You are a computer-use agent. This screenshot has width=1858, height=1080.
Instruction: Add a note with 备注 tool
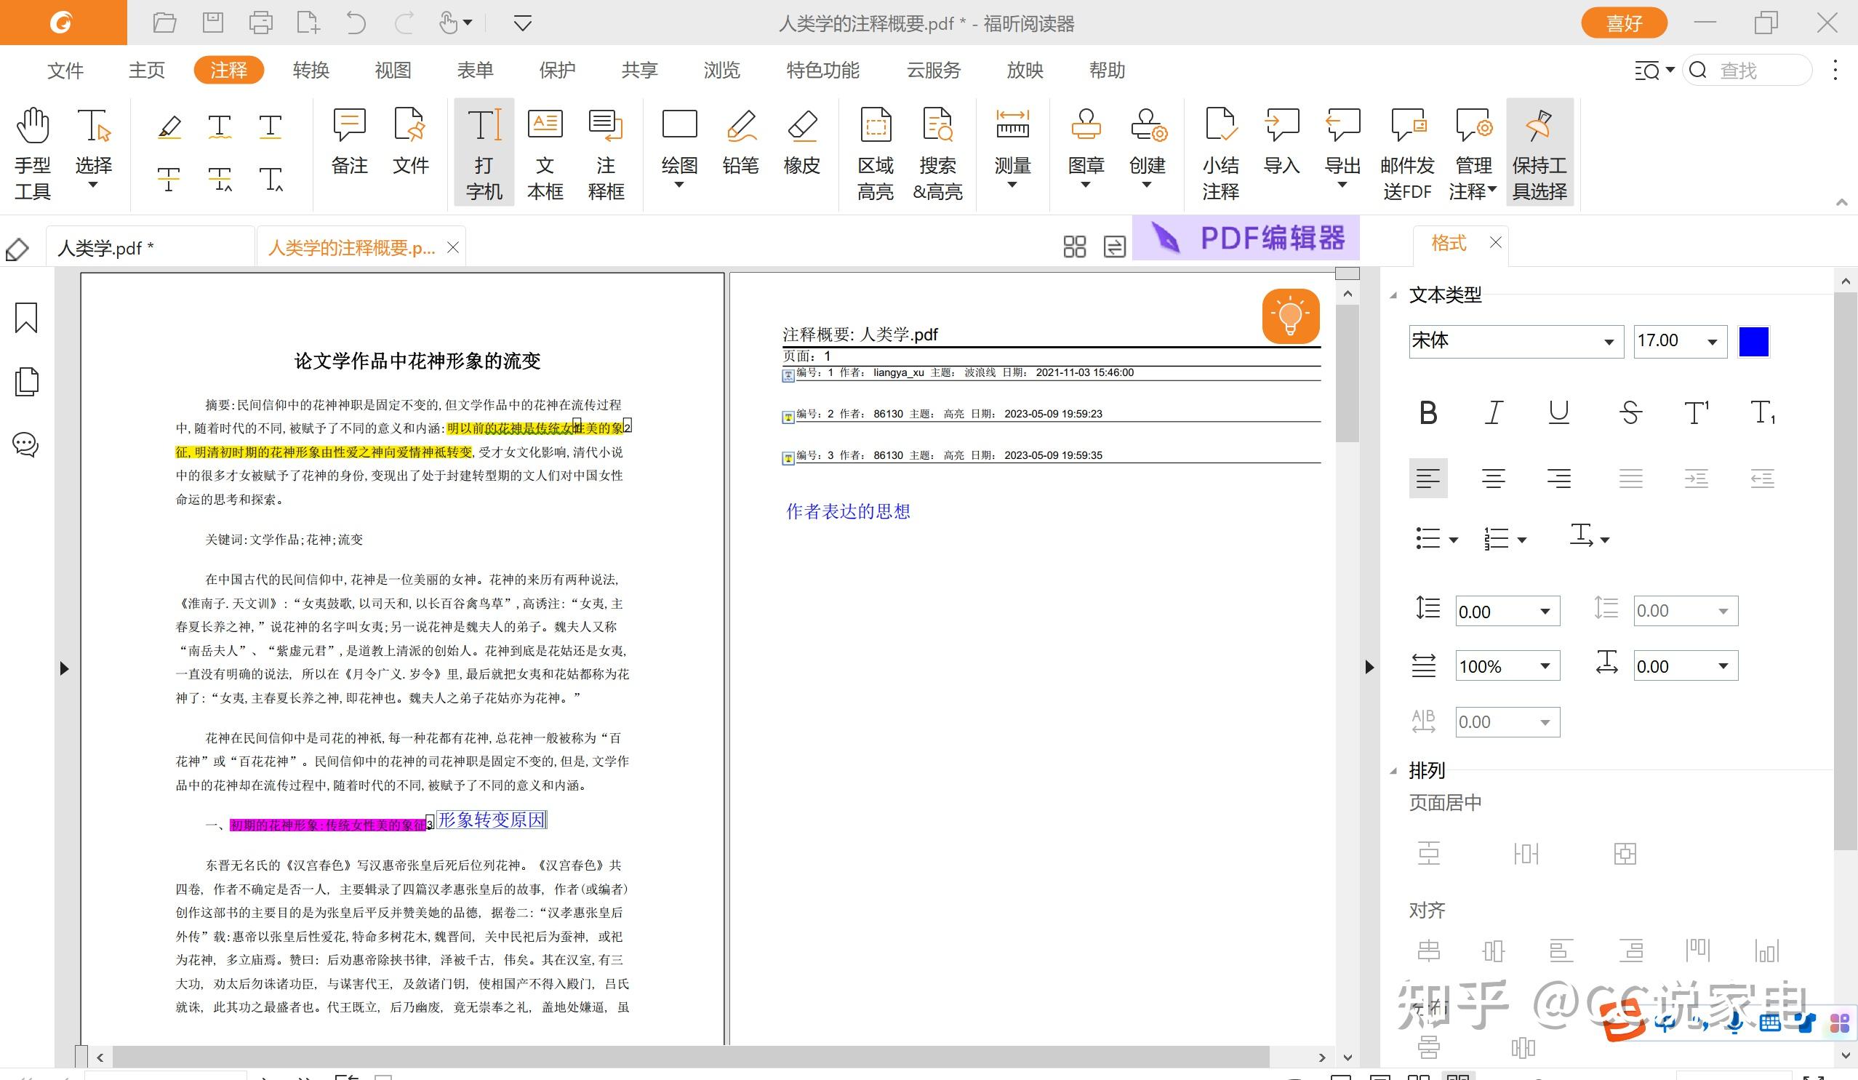click(350, 142)
